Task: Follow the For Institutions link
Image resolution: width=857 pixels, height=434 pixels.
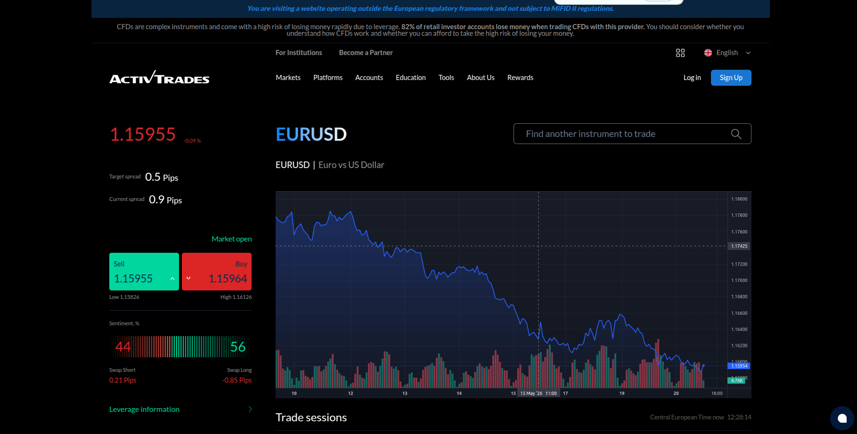Action: tap(299, 53)
